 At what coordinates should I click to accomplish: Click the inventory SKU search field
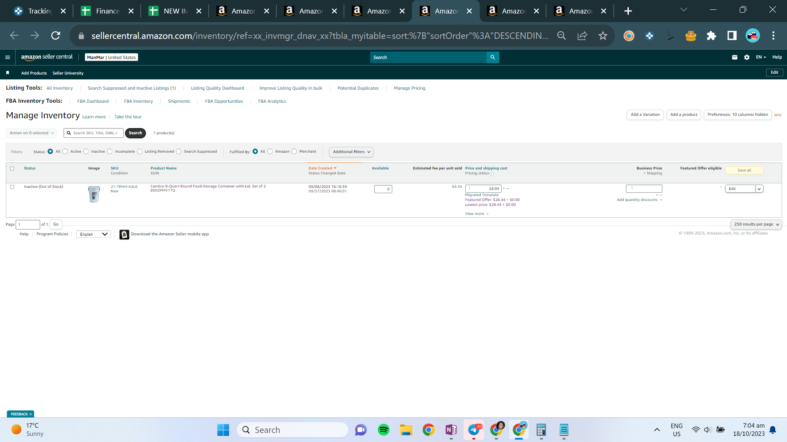pos(94,133)
